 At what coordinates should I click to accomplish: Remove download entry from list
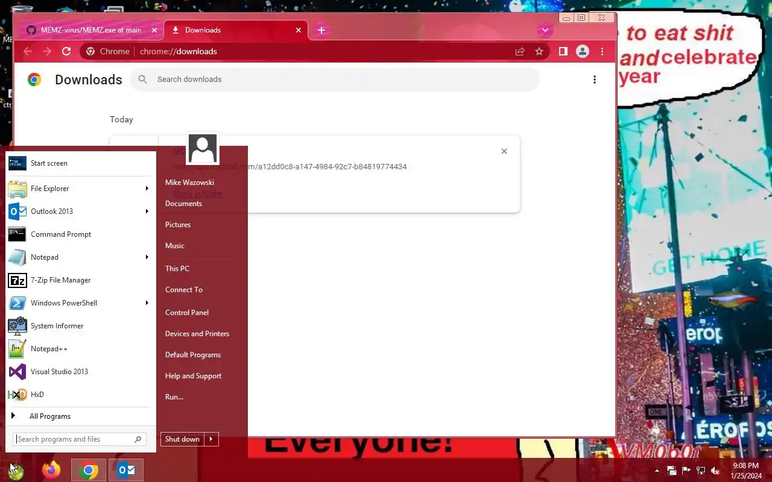(x=504, y=151)
